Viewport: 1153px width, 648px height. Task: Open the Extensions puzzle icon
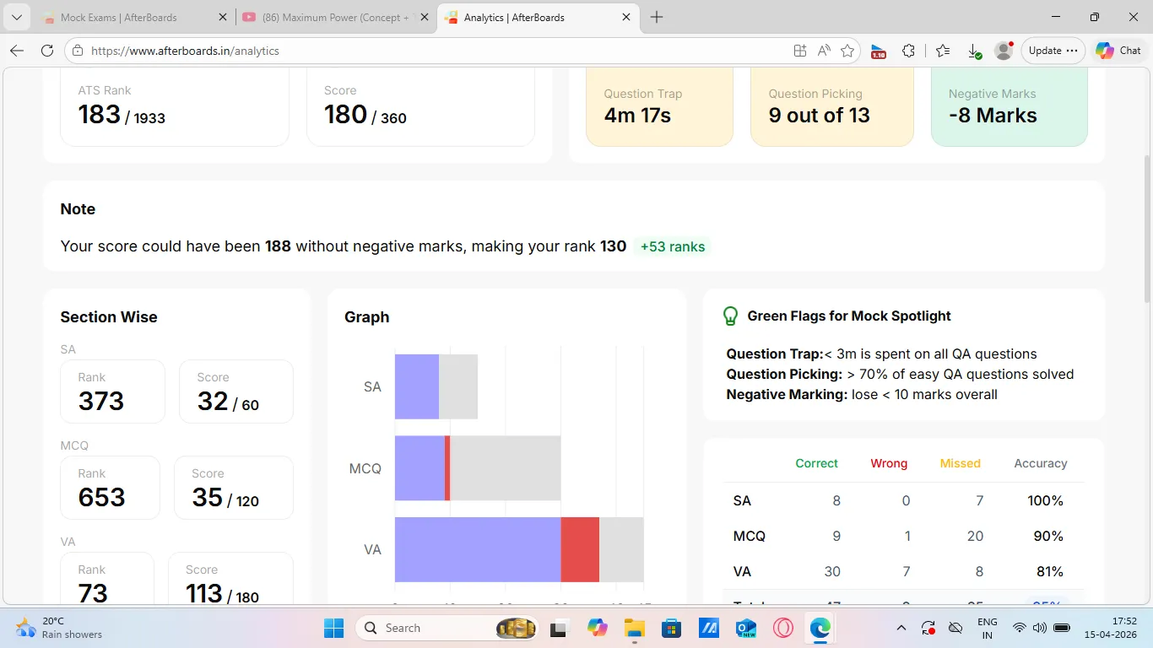(908, 51)
